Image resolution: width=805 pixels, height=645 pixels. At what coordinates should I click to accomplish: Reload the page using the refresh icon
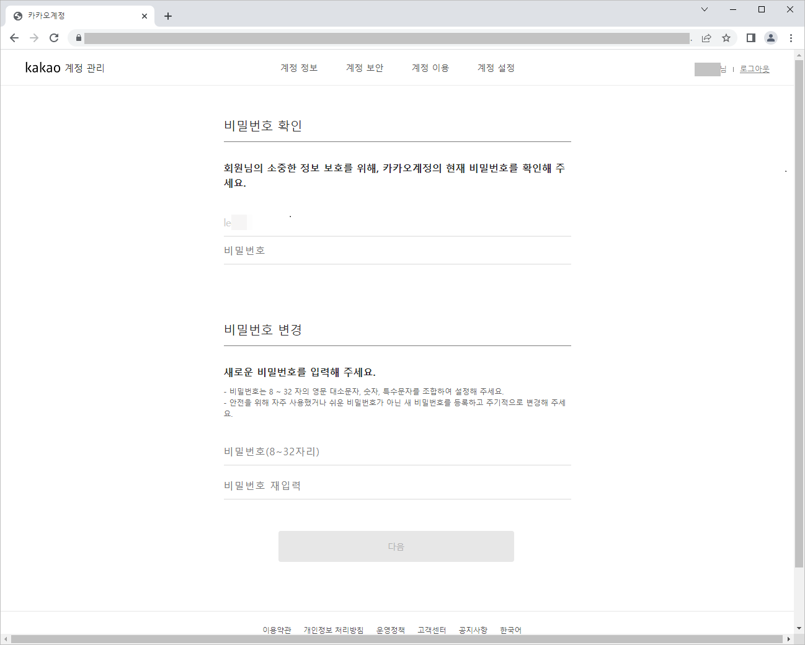pyautogui.click(x=54, y=38)
